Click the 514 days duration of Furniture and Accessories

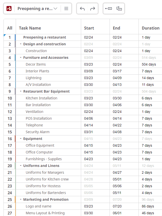point(149,58)
